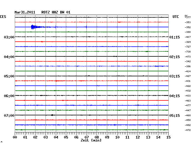
Task: Click the UTC column header
Action: click(175, 17)
